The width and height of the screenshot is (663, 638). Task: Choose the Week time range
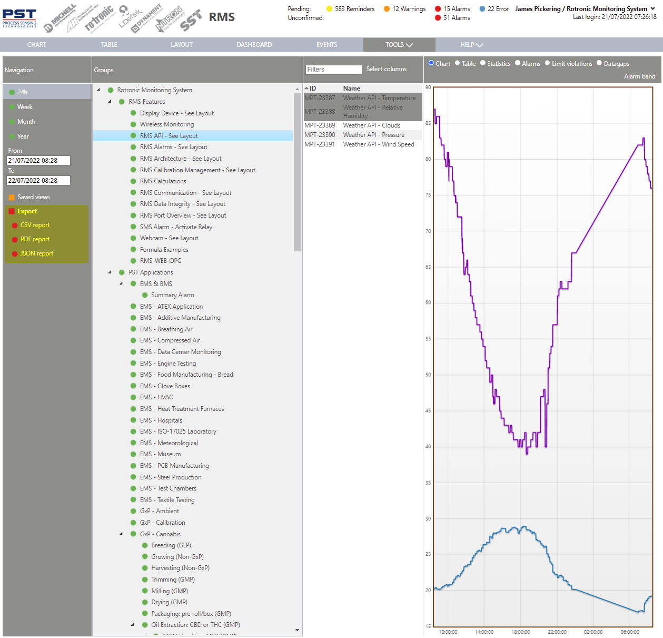(25, 107)
